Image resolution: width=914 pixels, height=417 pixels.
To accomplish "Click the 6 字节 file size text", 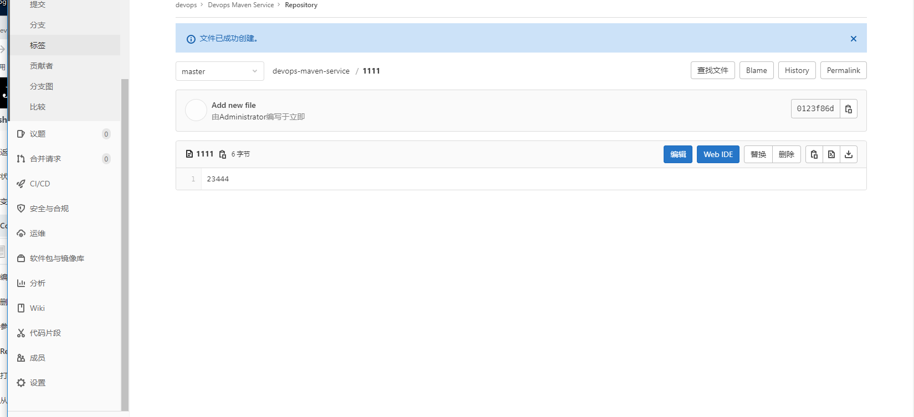I will pos(240,154).
